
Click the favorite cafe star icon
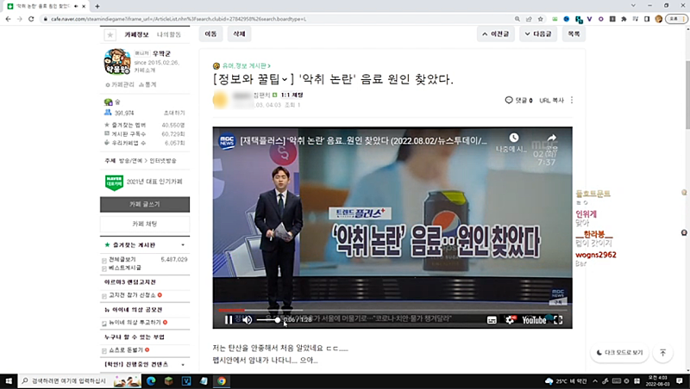(110, 34)
